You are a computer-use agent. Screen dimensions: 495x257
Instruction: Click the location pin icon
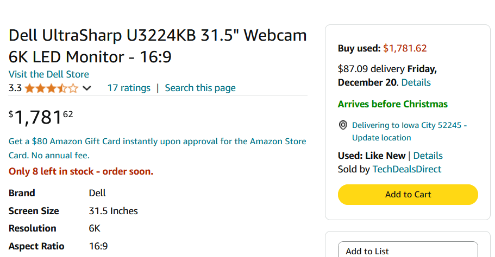point(343,125)
